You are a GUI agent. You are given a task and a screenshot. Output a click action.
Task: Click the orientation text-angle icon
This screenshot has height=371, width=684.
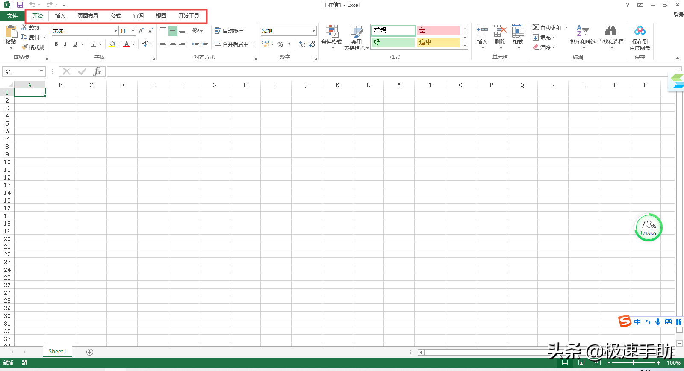[x=195, y=31]
